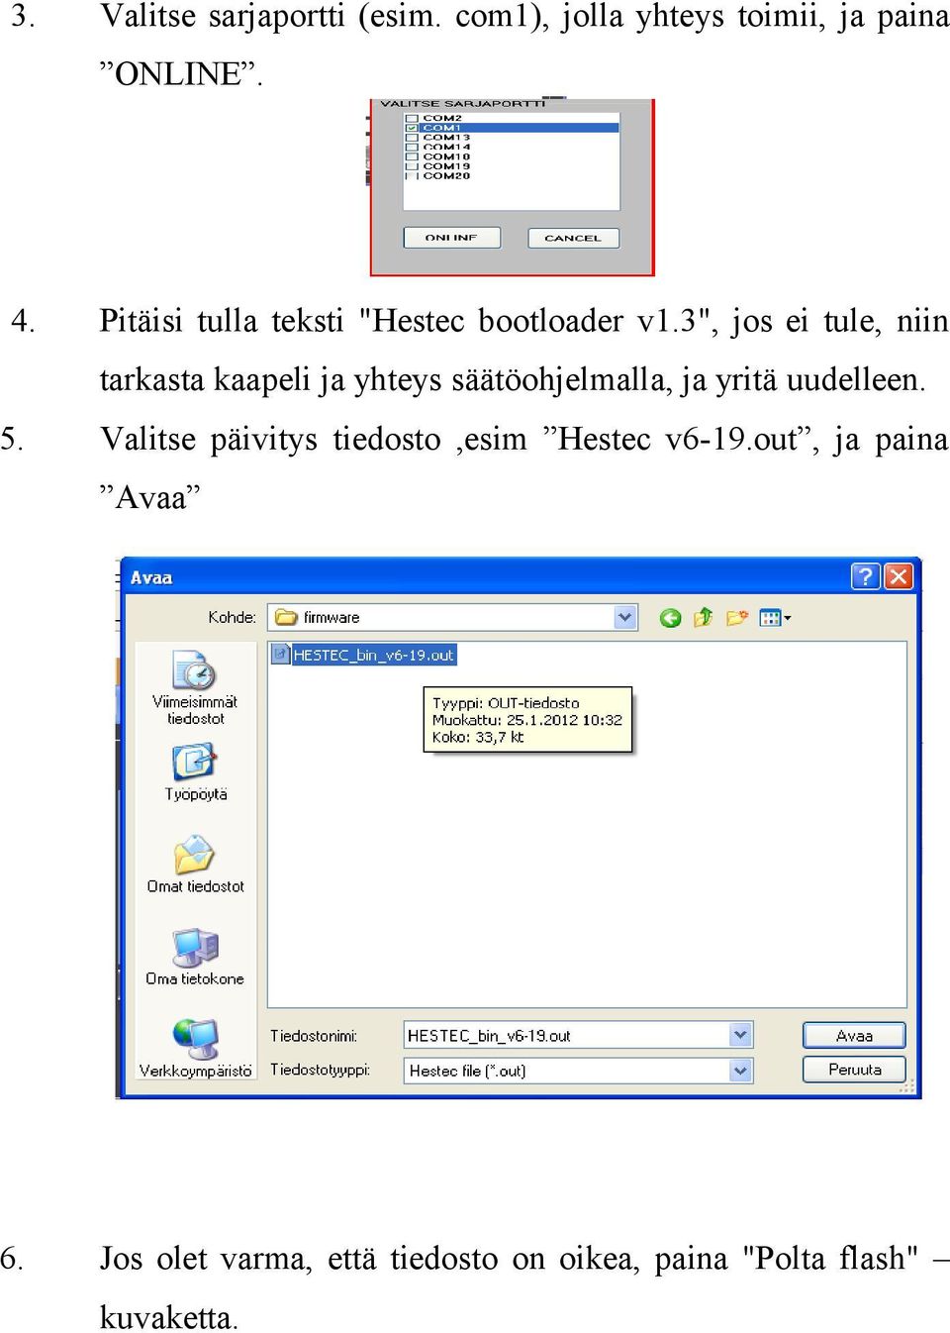
Task: Check the COM20 port checkbox
Action: (411, 175)
